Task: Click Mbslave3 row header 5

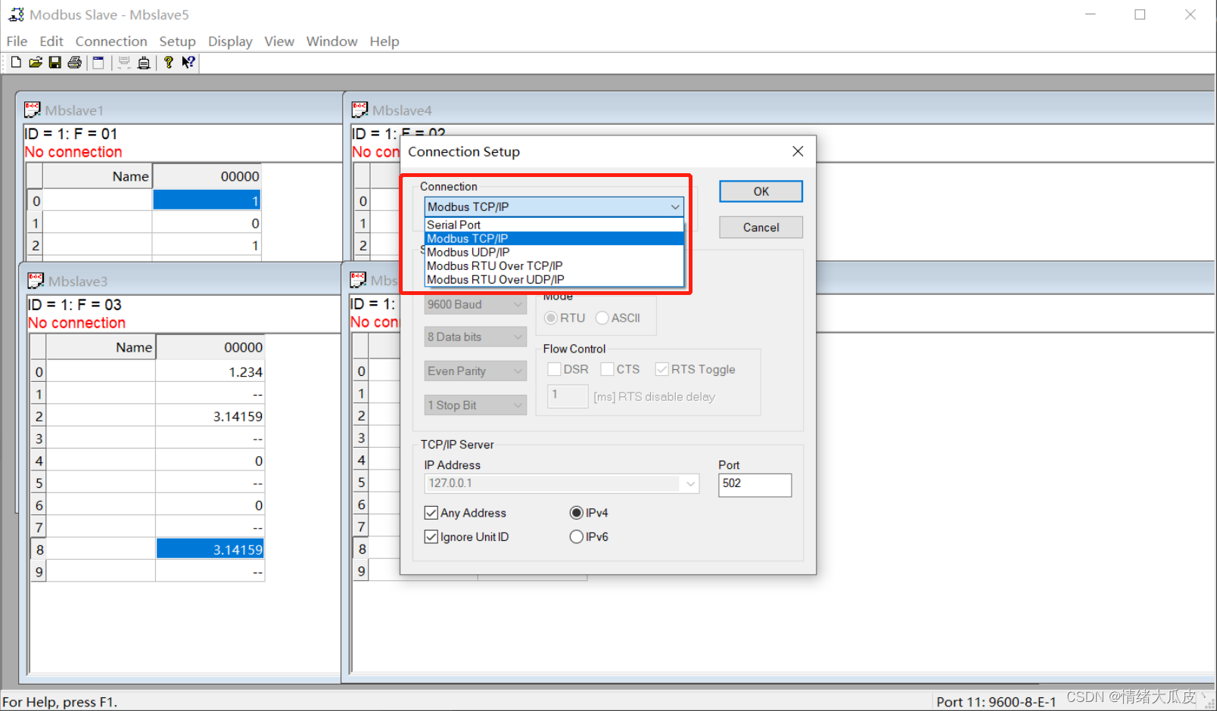Action: pyautogui.click(x=39, y=483)
